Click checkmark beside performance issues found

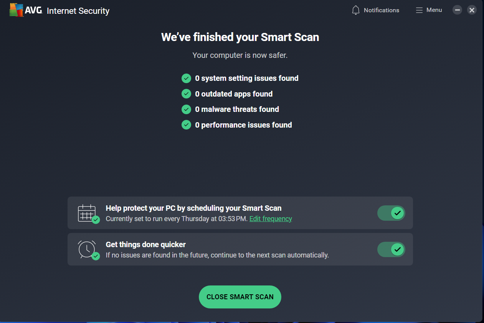186,125
